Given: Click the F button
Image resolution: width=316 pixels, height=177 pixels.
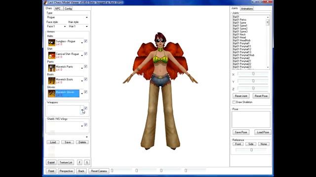Looking at the screenshot, I should (79, 162).
